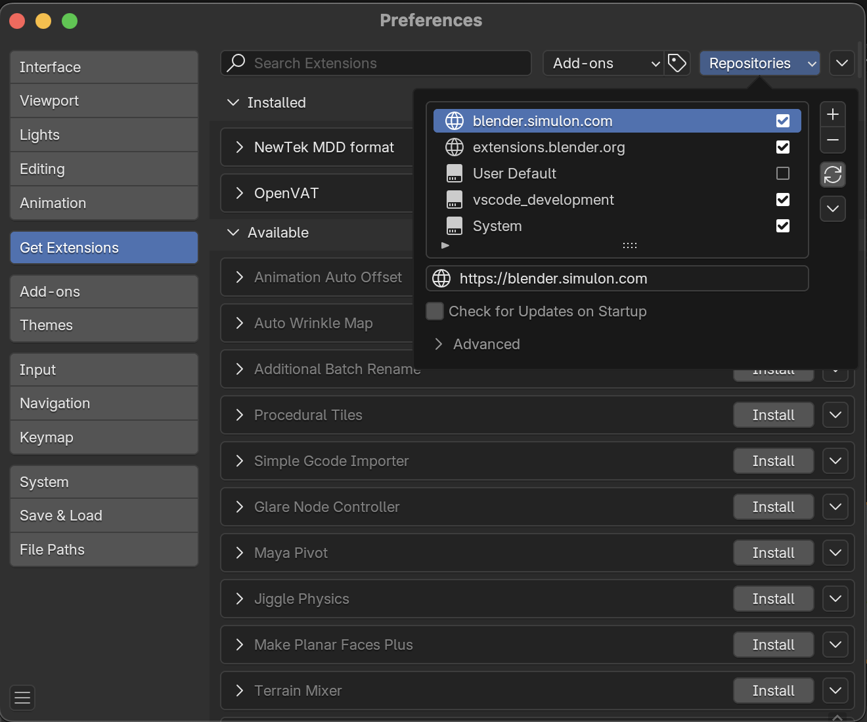Image resolution: width=867 pixels, height=722 pixels.
Task: Click the disk icon beside vscode_development
Action: (x=455, y=200)
